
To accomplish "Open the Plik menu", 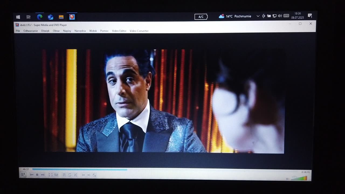I will [18, 31].
